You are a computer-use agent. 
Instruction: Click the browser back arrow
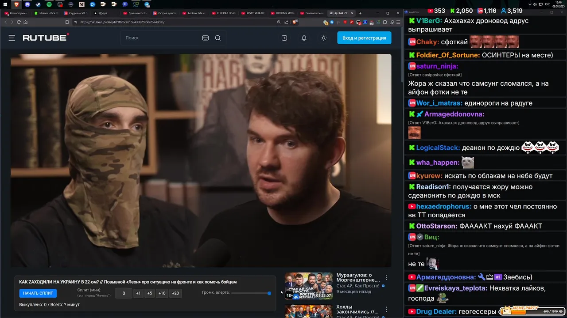(6, 22)
